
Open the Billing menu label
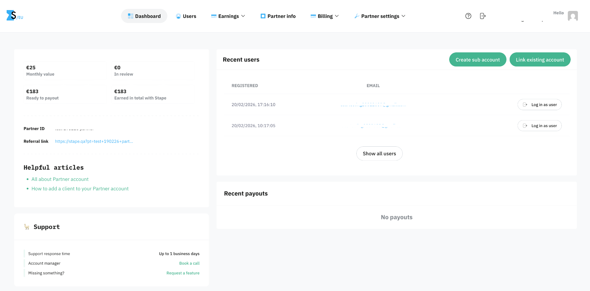(325, 16)
